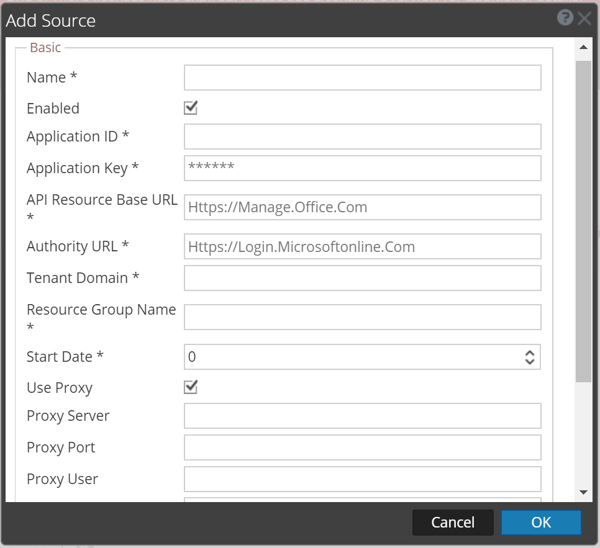This screenshot has height=548, width=600.
Task: Disable the Use Proxy checkbox
Action: tap(190, 387)
